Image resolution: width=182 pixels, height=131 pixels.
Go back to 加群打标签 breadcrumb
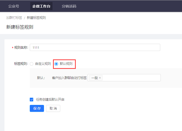pos(14,18)
